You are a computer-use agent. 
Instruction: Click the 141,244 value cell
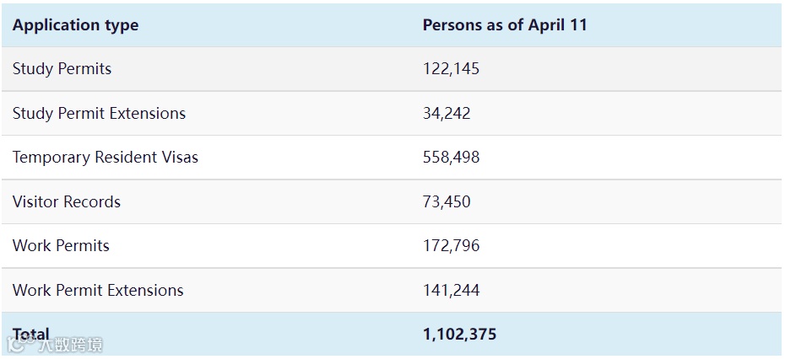[451, 291]
